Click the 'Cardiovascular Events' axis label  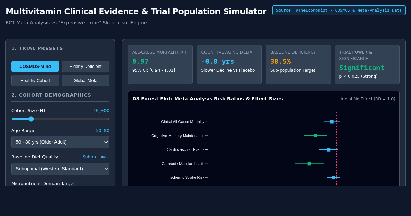click(186, 149)
